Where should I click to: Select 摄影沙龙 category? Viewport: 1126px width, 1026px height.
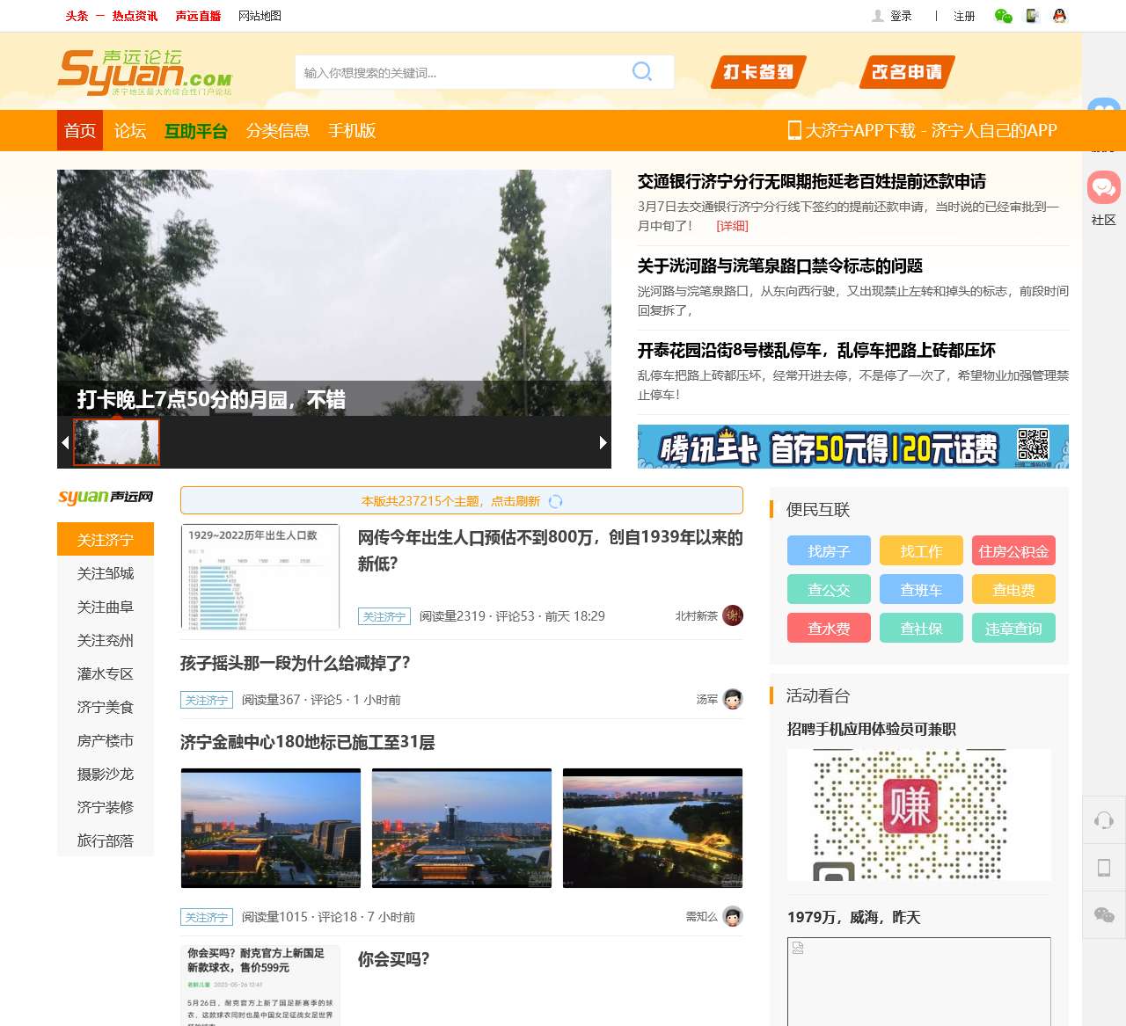click(x=106, y=774)
